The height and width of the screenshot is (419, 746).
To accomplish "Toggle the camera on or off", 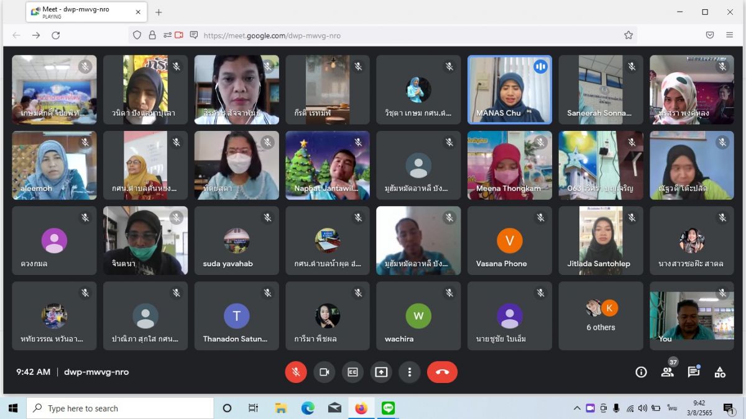I will tap(324, 372).
